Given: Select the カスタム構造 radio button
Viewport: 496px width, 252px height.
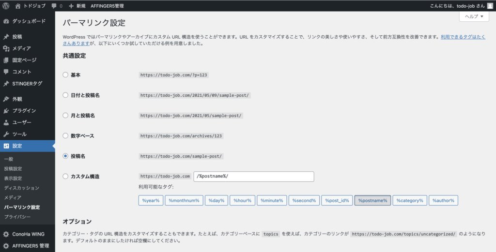Looking at the screenshot, I should point(65,176).
